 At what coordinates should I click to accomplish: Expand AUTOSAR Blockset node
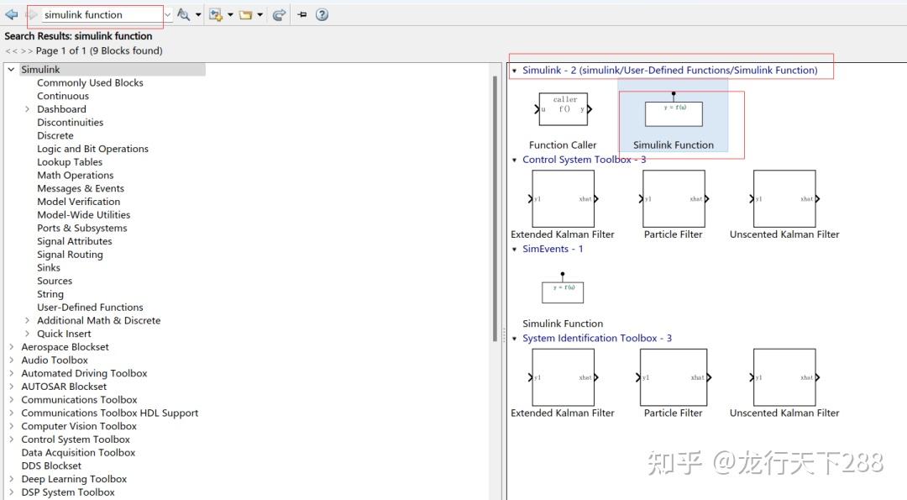(11, 387)
